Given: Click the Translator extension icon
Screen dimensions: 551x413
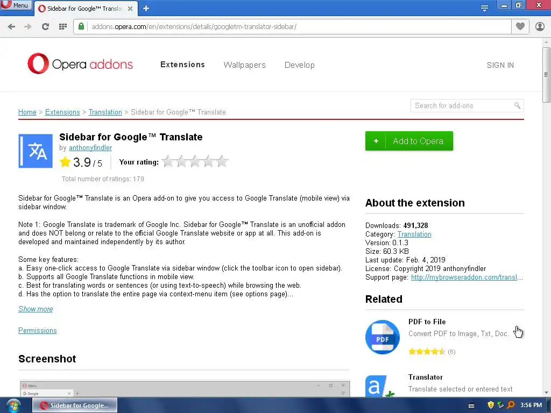Looking at the screenshot, I should point(382,386).
